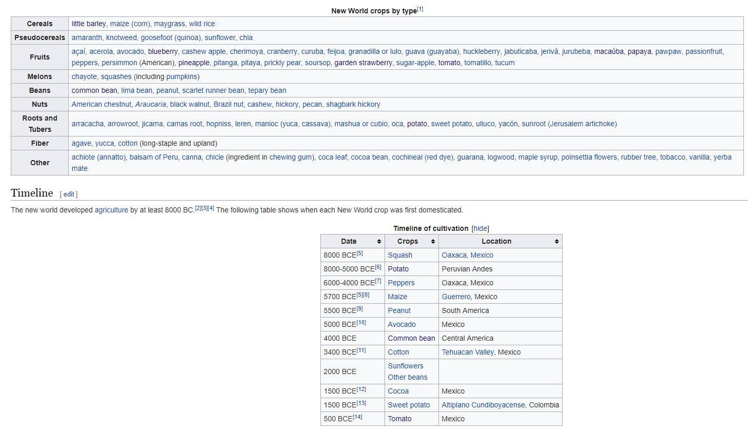This screenshot has height=431, width=748.
Task: Open reference 14 beside 500 BCE
Action: point(357,417)
